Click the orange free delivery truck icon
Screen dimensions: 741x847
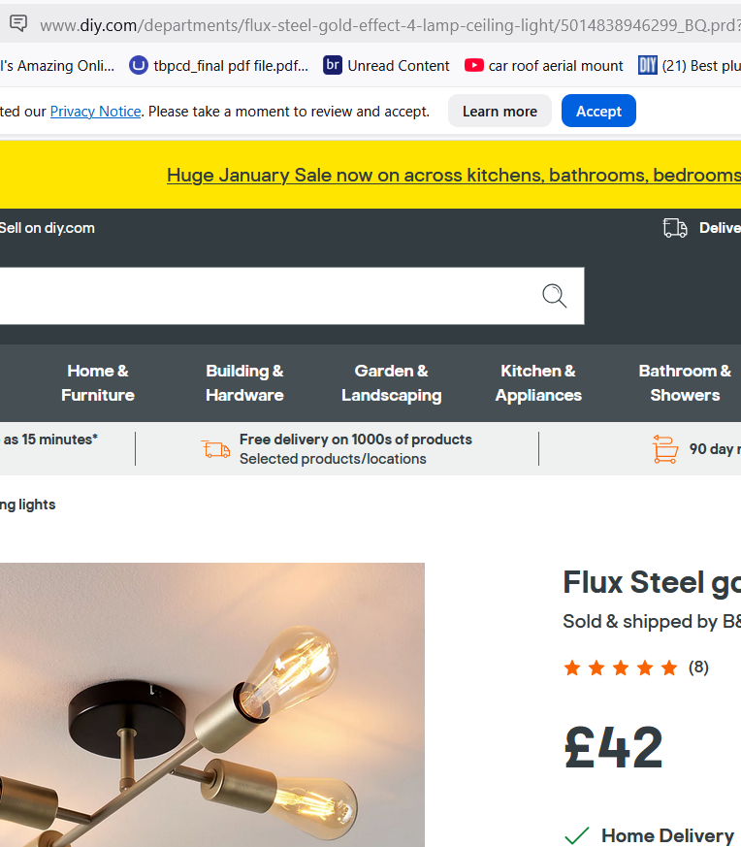(215, 448)
